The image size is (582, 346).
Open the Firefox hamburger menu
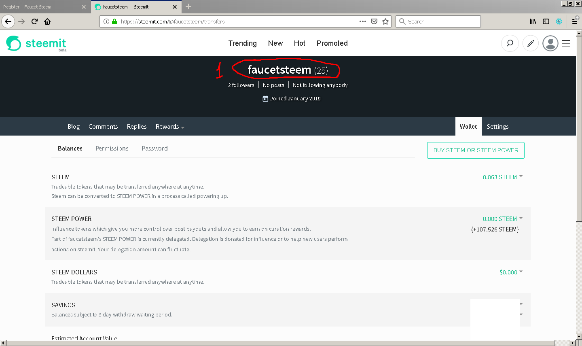575,21
